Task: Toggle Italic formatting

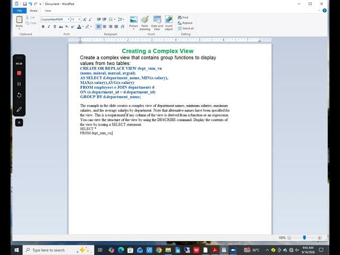Action: tap(49, 27)
